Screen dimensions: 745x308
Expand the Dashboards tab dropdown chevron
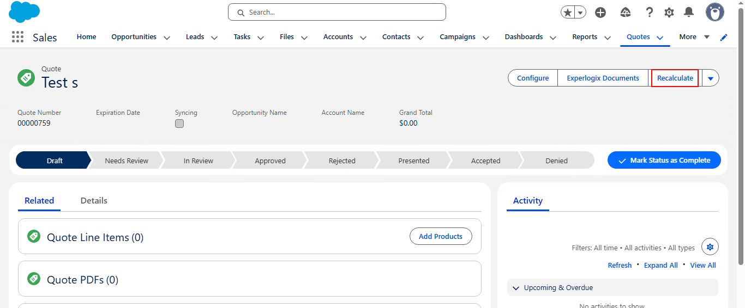click(x=553, y=38)
